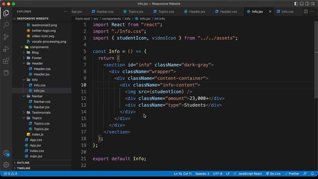The height and width of the screenshot is (179, 318).
Task: Click the front-end breadcrumb segment
Action: 82,19
